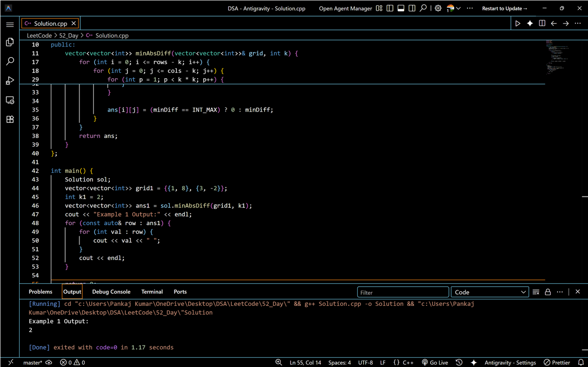
Task: Expand the account profile dropdown arrow
Action: coord(458,8)
